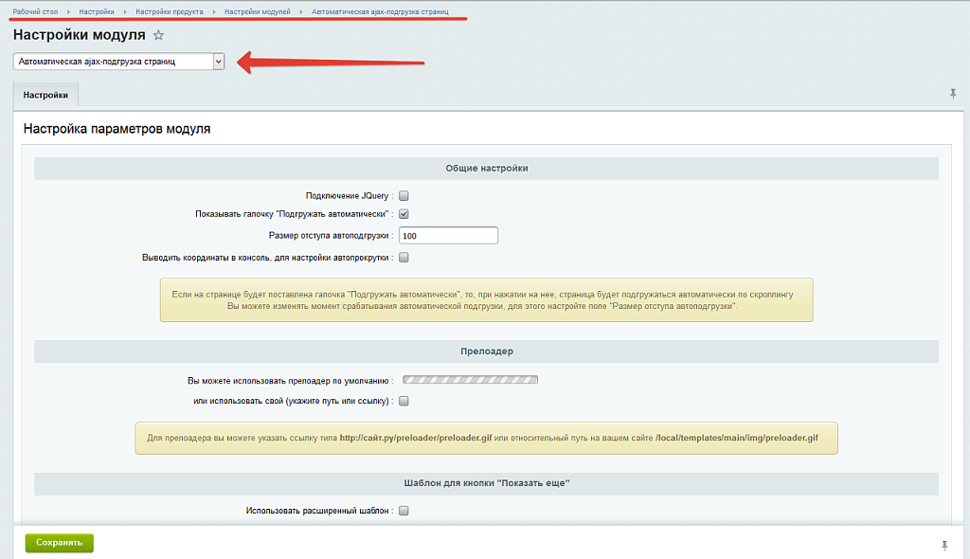The height and width of the screenshot is (559, 970).
Task: Toggle "Выводить координаты в консоль" checkbox
Action: 404,257
